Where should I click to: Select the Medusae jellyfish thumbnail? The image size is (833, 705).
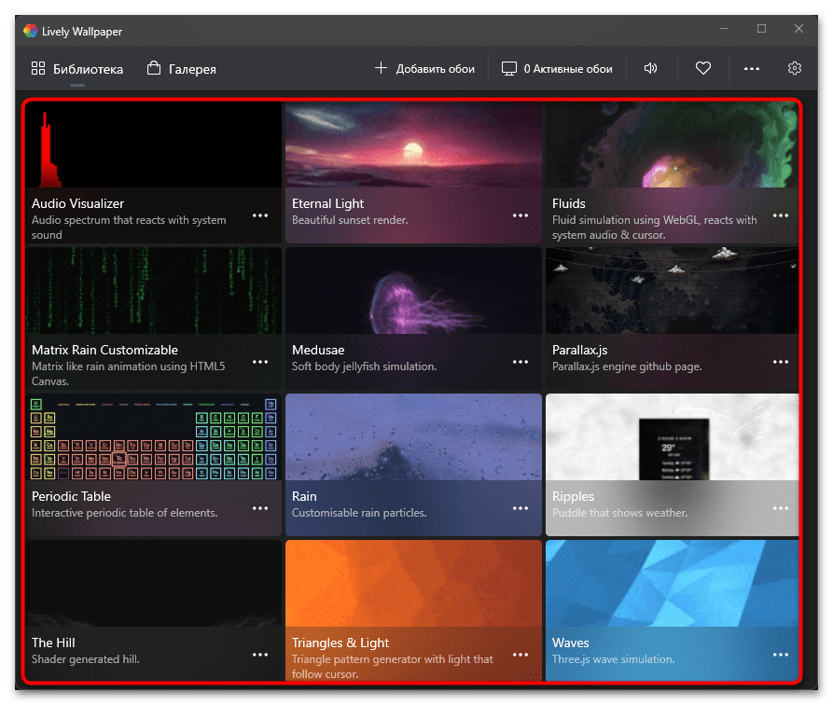tap(413, 291)
